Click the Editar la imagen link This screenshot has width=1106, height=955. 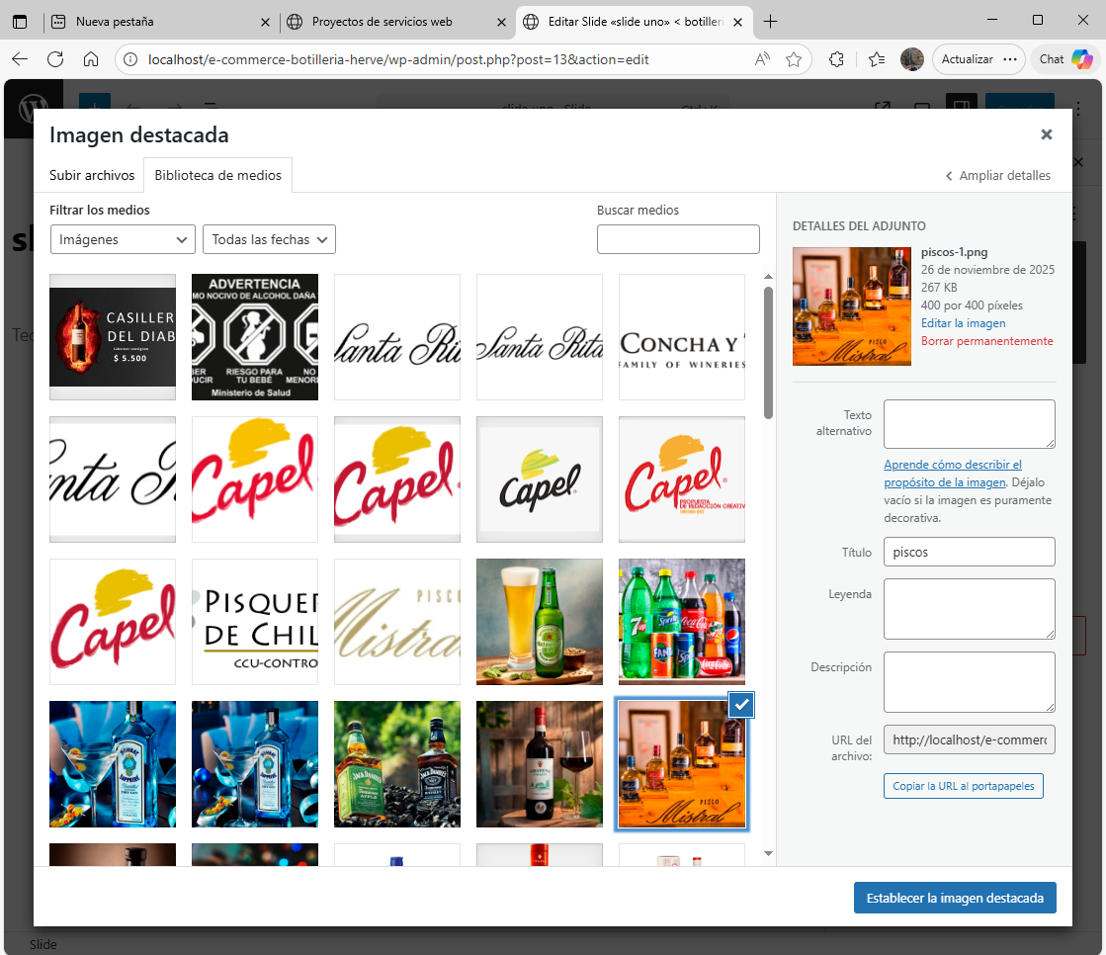tap(963, 323)
